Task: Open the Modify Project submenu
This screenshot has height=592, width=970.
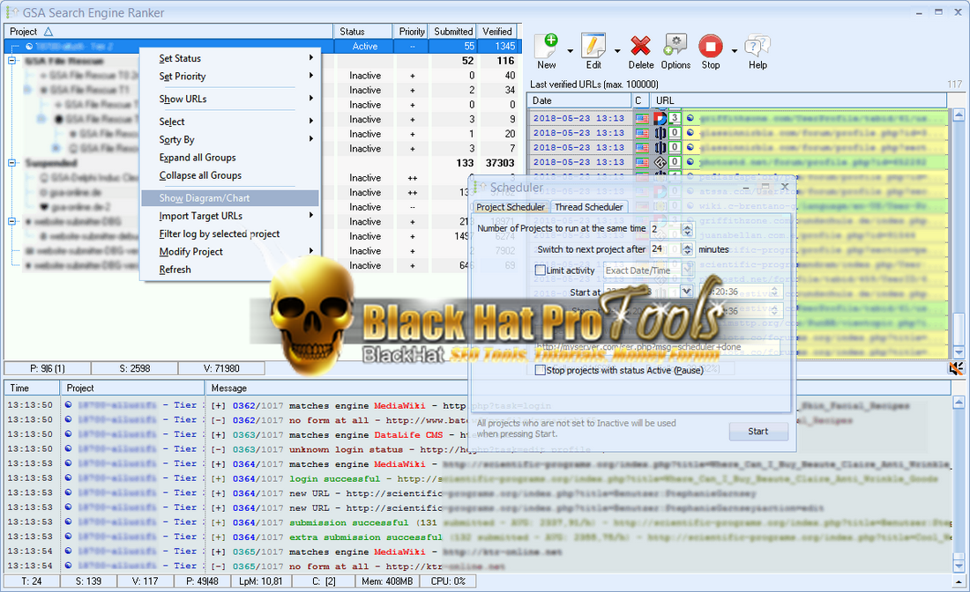Action: point(230,251)
